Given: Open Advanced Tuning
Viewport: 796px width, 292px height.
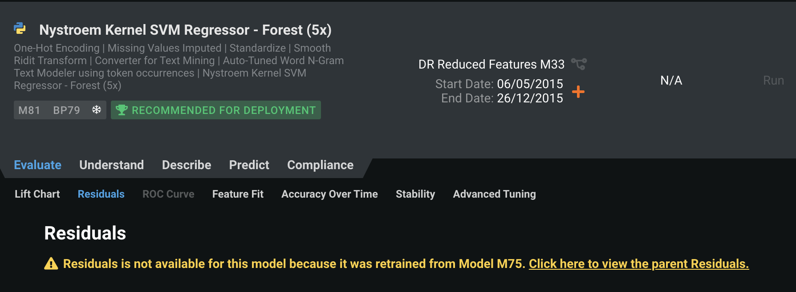Looking at the screenshot, I should [x=494, y=194].
